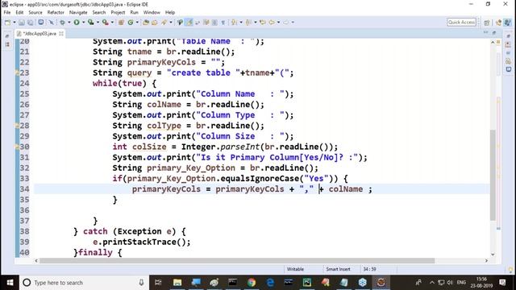Screen dimensions: 516x290
Task: Open Google Chrome from the taskbar
Action: coord(252,283)
